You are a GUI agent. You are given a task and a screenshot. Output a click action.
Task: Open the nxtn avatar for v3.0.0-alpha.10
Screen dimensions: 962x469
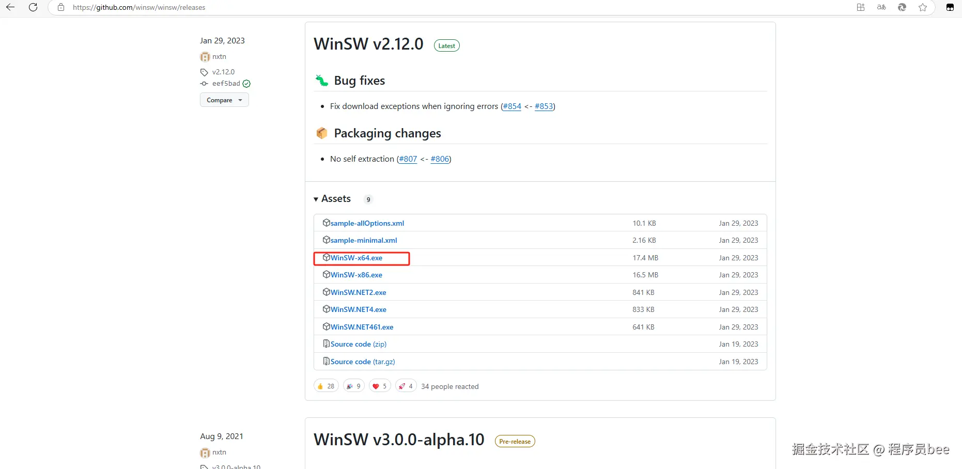205,452
